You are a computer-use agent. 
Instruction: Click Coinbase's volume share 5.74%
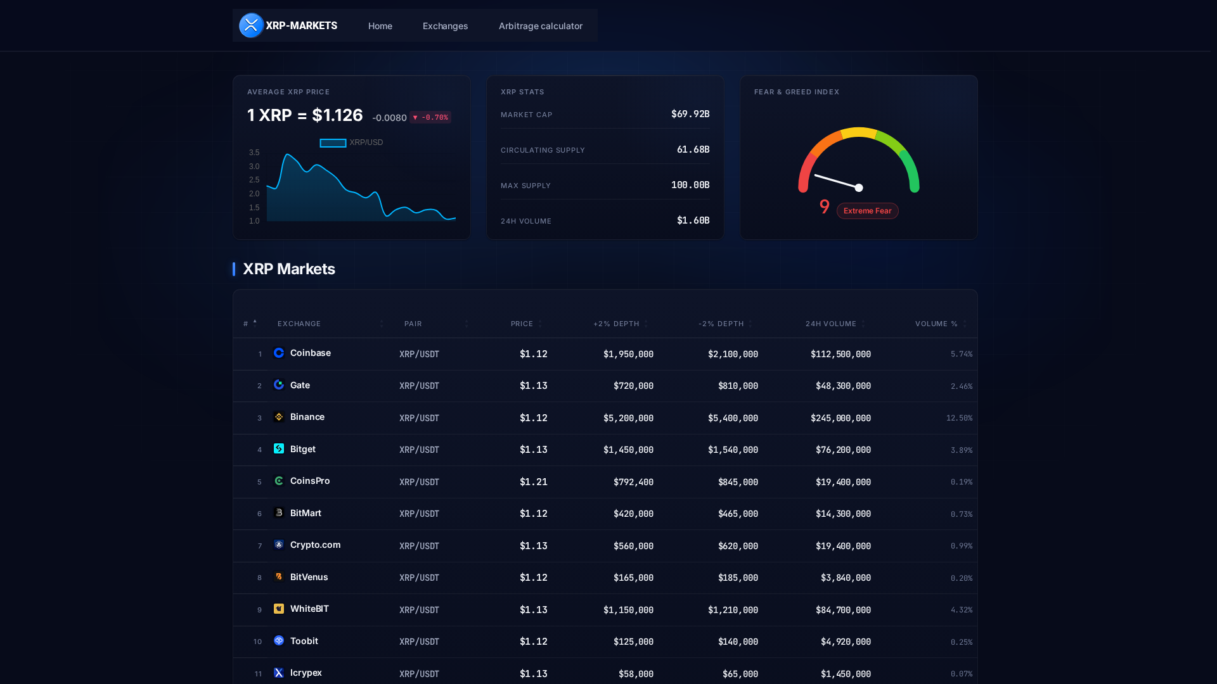(x=962, y=354)
